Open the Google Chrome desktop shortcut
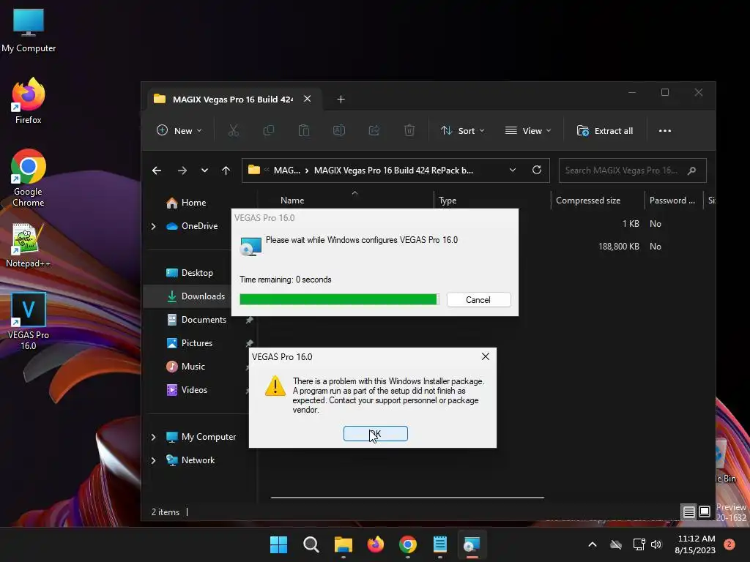Image resolution: width=750 pixels, height=562 pixels. coord(29,178)
